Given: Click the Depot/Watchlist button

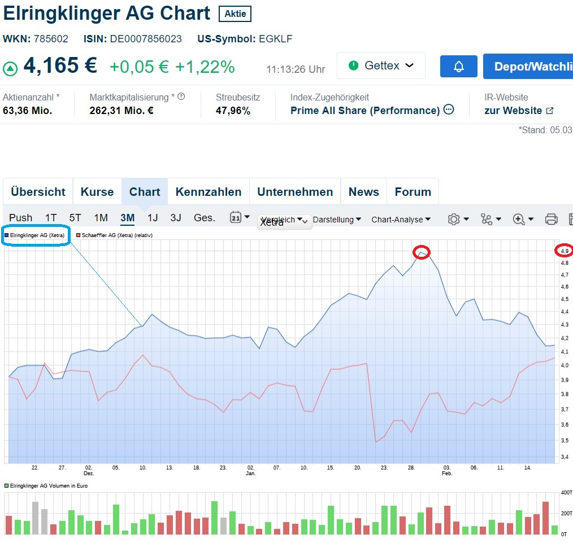Looking at the screenshot, I should click(x=529, y=67).
